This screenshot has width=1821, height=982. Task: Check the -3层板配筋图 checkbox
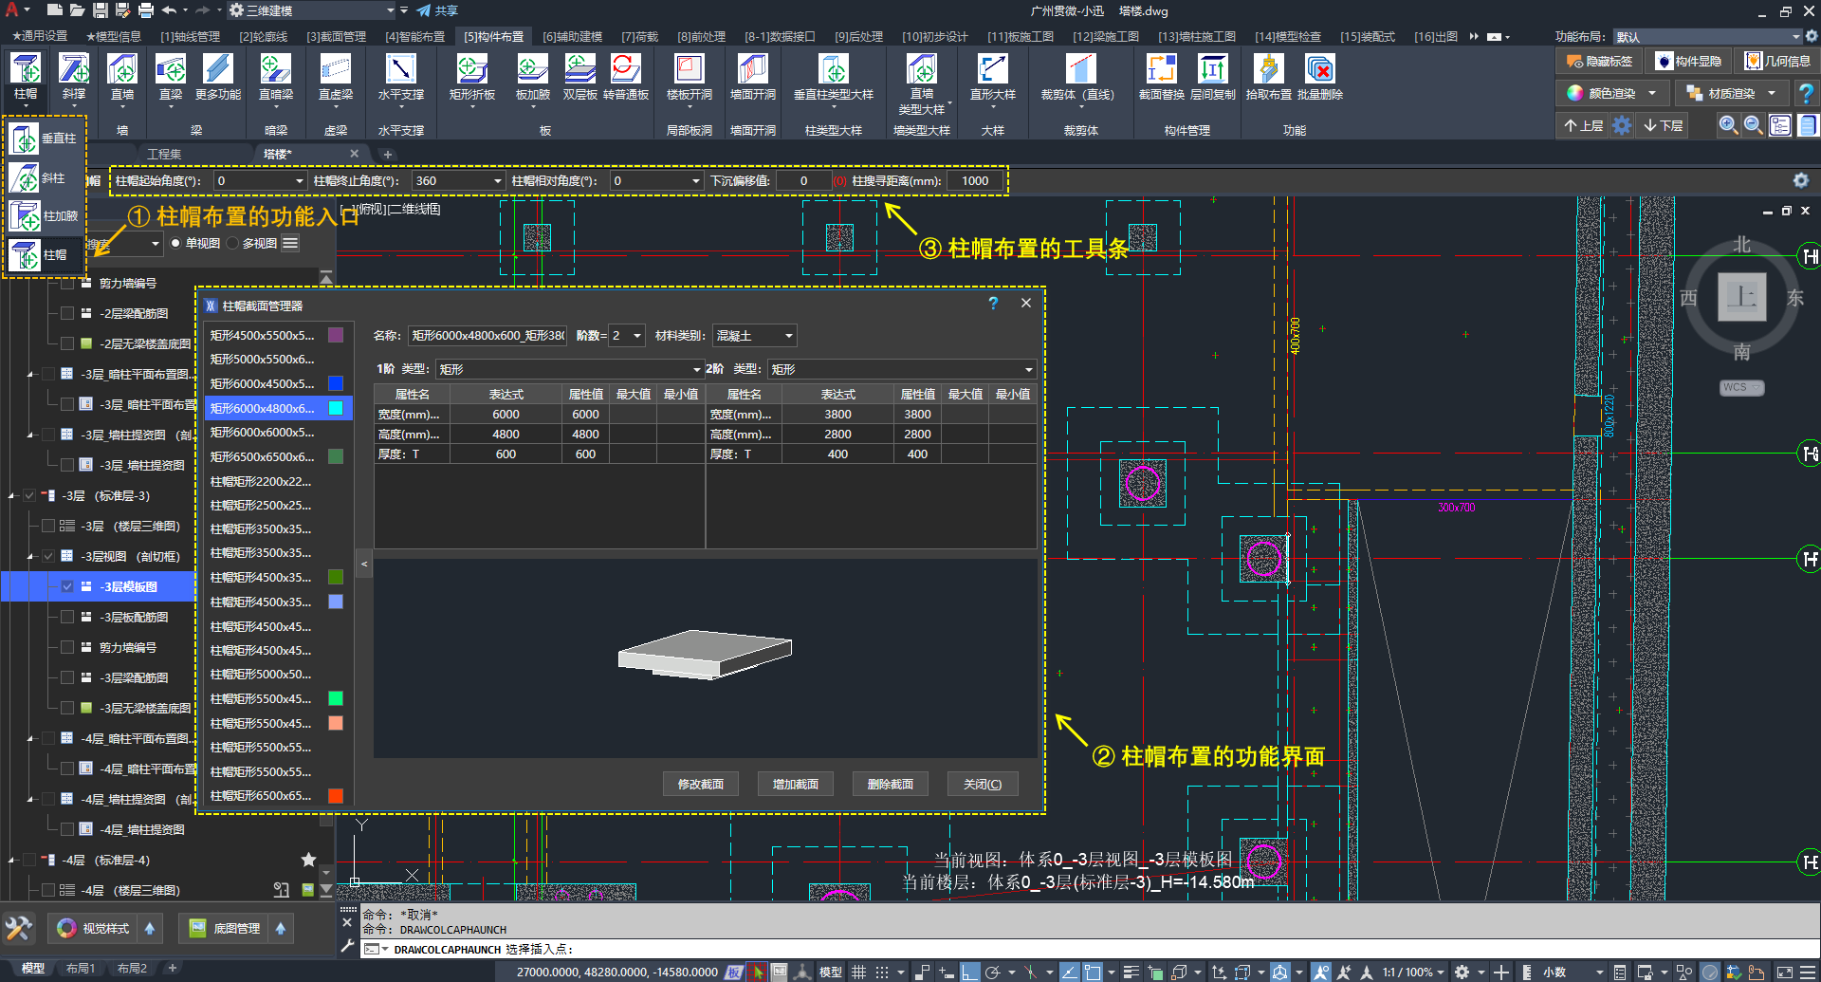(x=67, y=617)
